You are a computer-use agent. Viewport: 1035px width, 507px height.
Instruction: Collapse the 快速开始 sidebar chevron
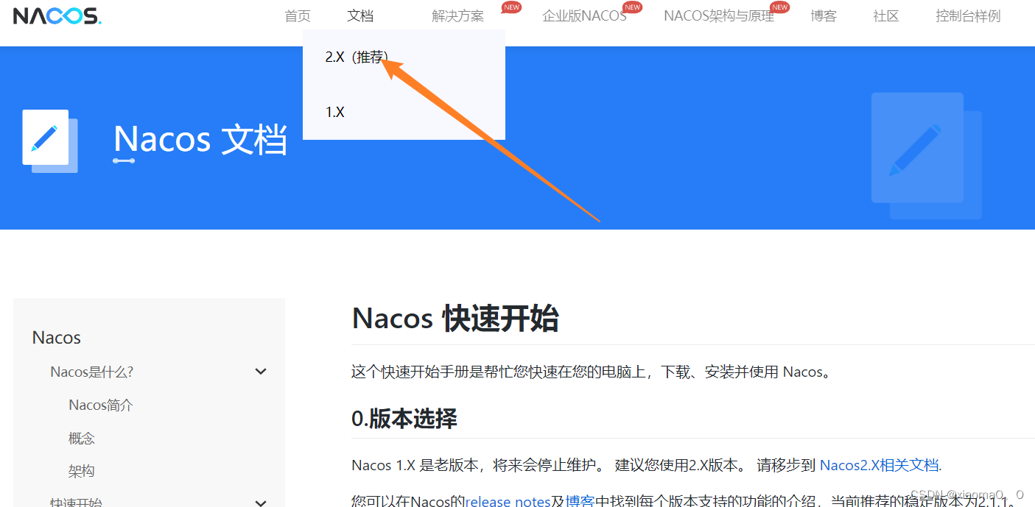261,503
